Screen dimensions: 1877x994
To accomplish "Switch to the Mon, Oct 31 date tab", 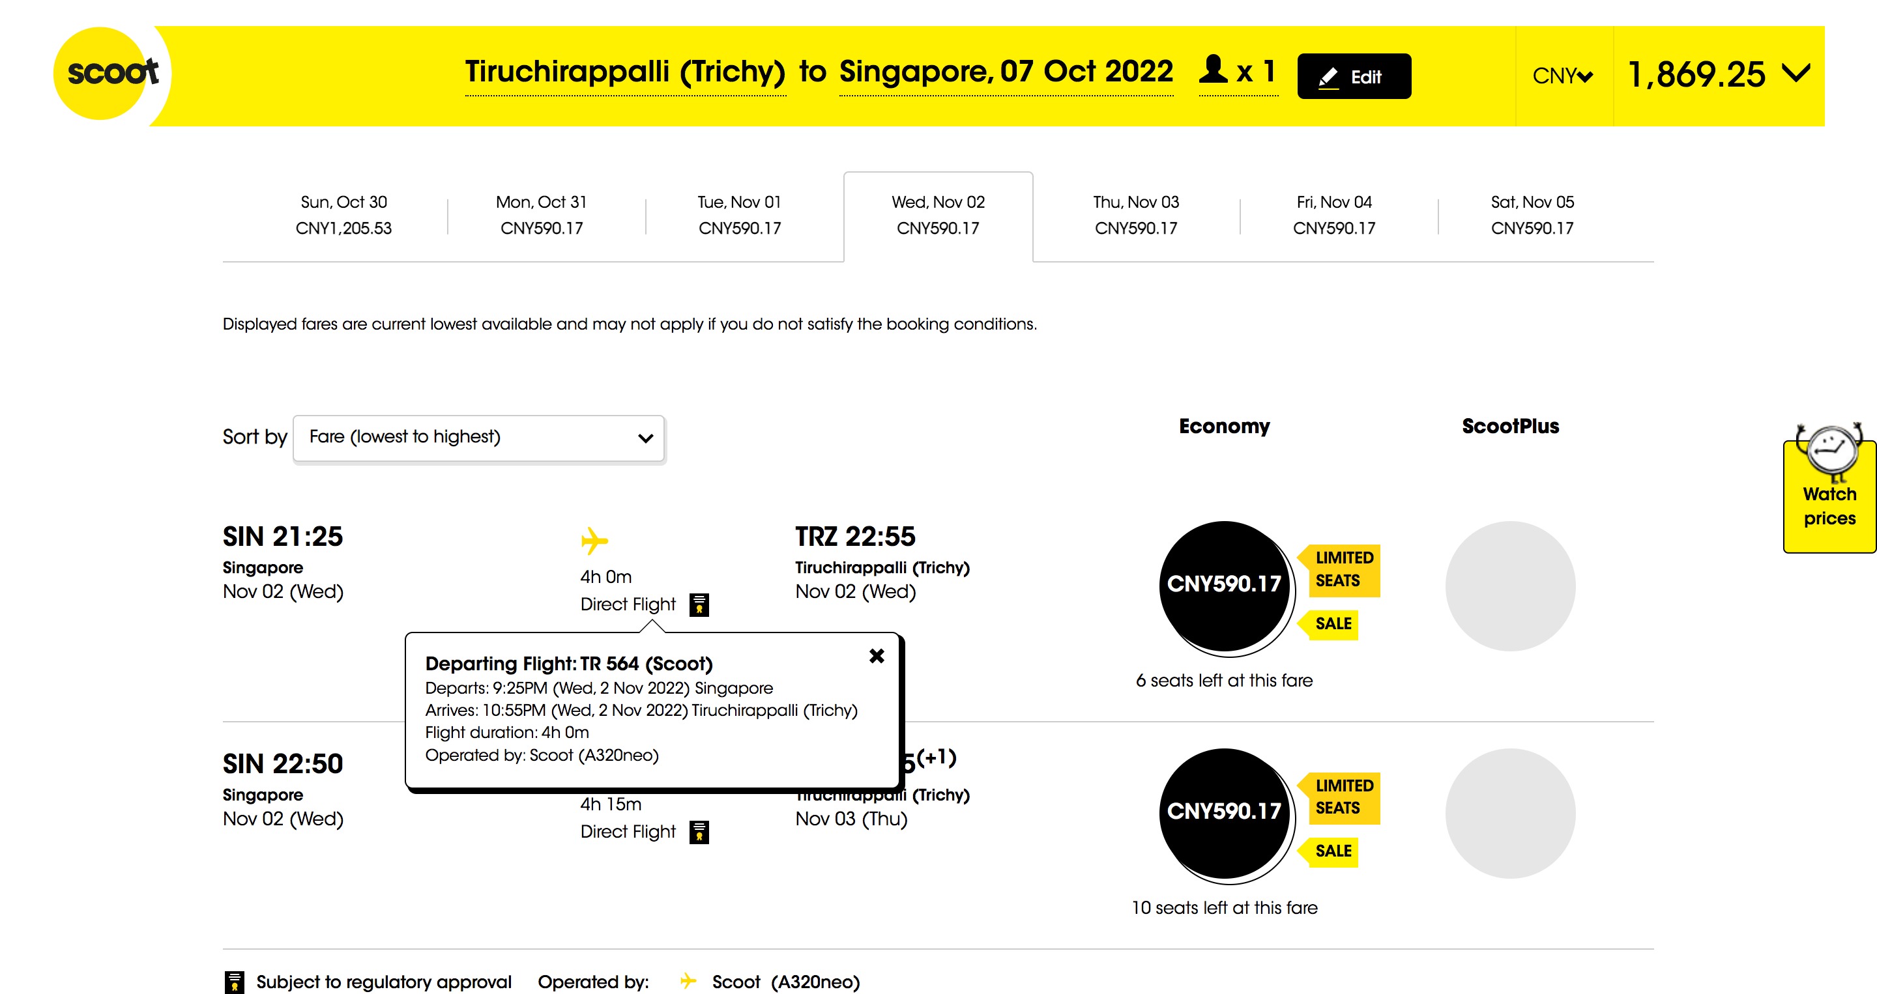I will point(542,215).
